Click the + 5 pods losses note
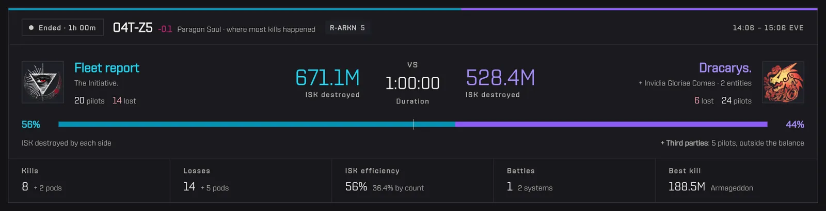 pyautogui.click(x=215, y=188)
